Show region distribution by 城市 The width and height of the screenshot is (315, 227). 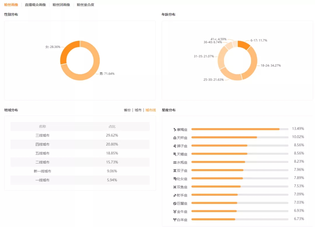[x=138, y=110]
